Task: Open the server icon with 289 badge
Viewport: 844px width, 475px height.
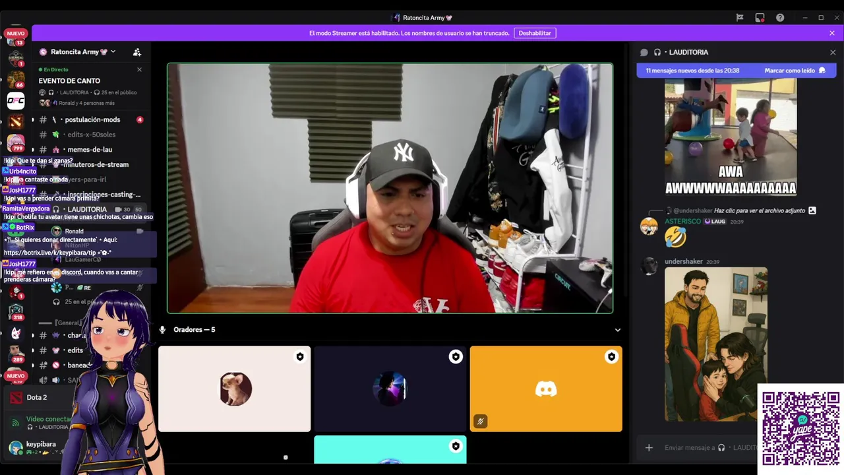Action: 16,354
